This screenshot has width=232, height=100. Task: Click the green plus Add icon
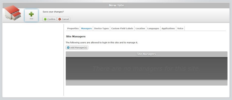(x=31, y=15)
